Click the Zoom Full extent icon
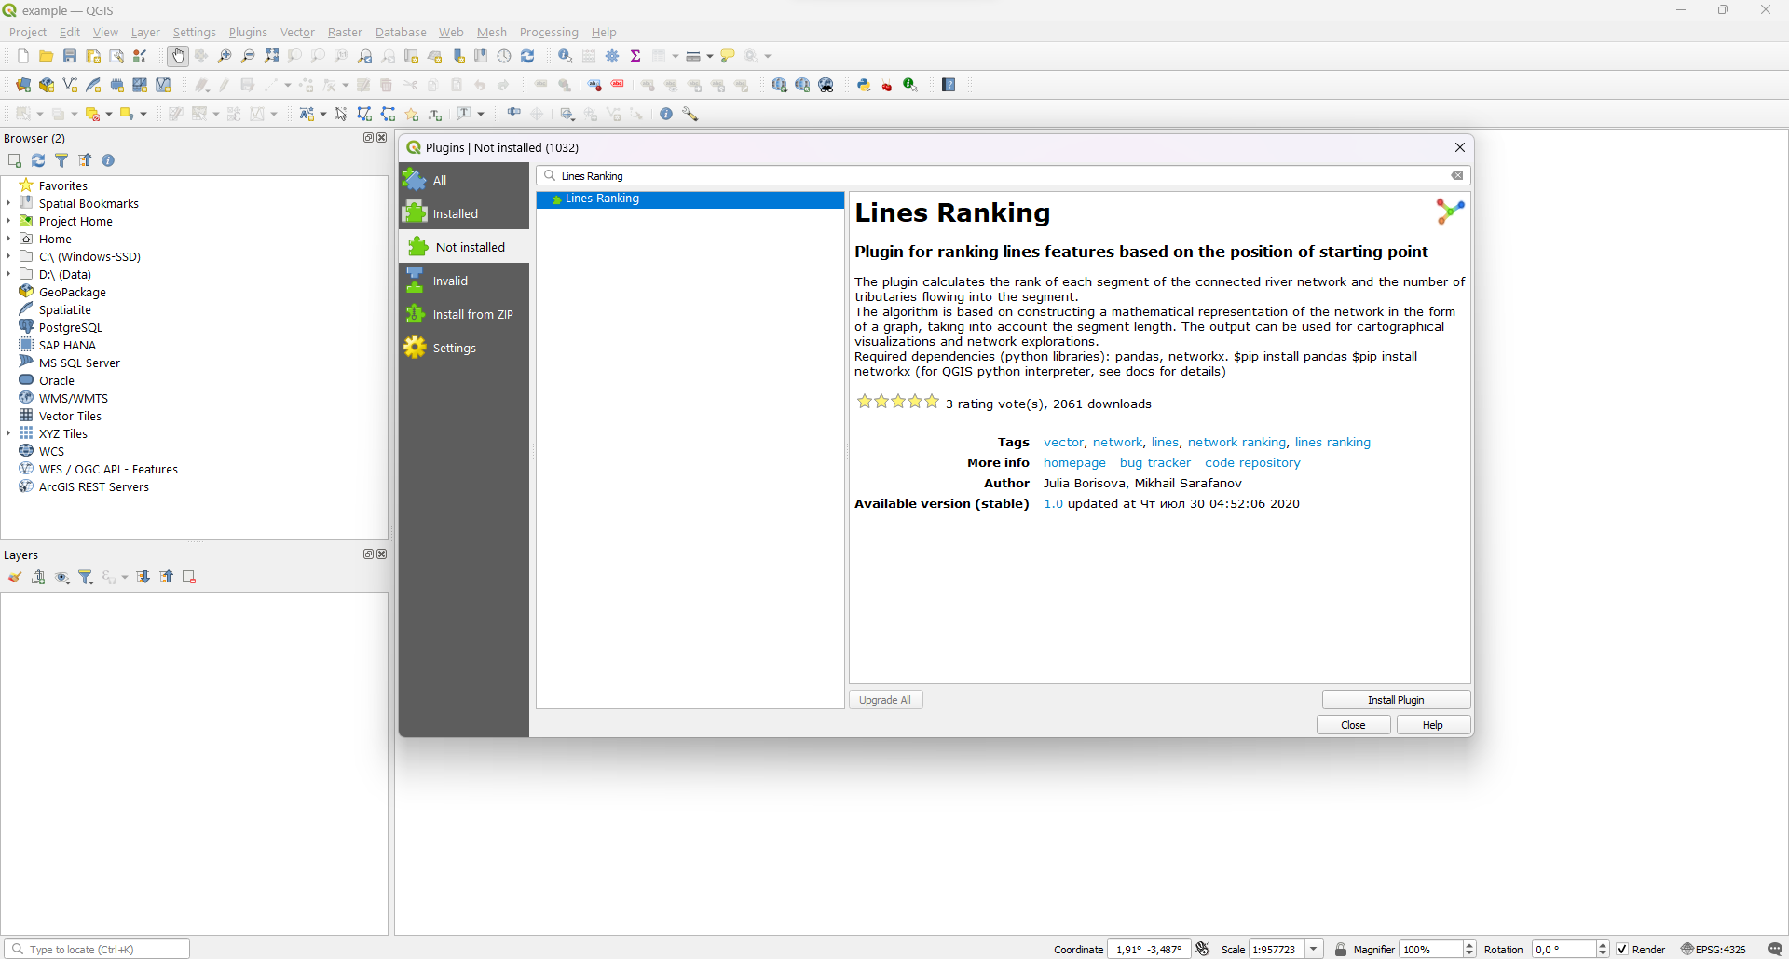Screen dimensions: 1789x959 point(271,56)
